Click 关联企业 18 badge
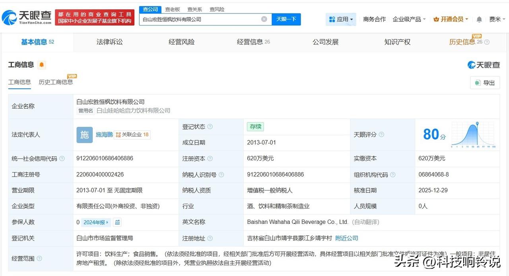Screen dimensions: 509x276 pyautogui.click(x=132, y=135)
